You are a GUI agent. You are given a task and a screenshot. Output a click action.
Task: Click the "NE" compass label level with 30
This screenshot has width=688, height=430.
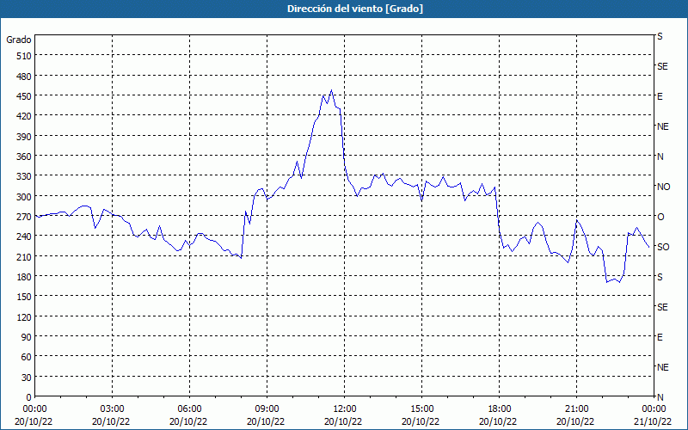[x=662, y=367]
